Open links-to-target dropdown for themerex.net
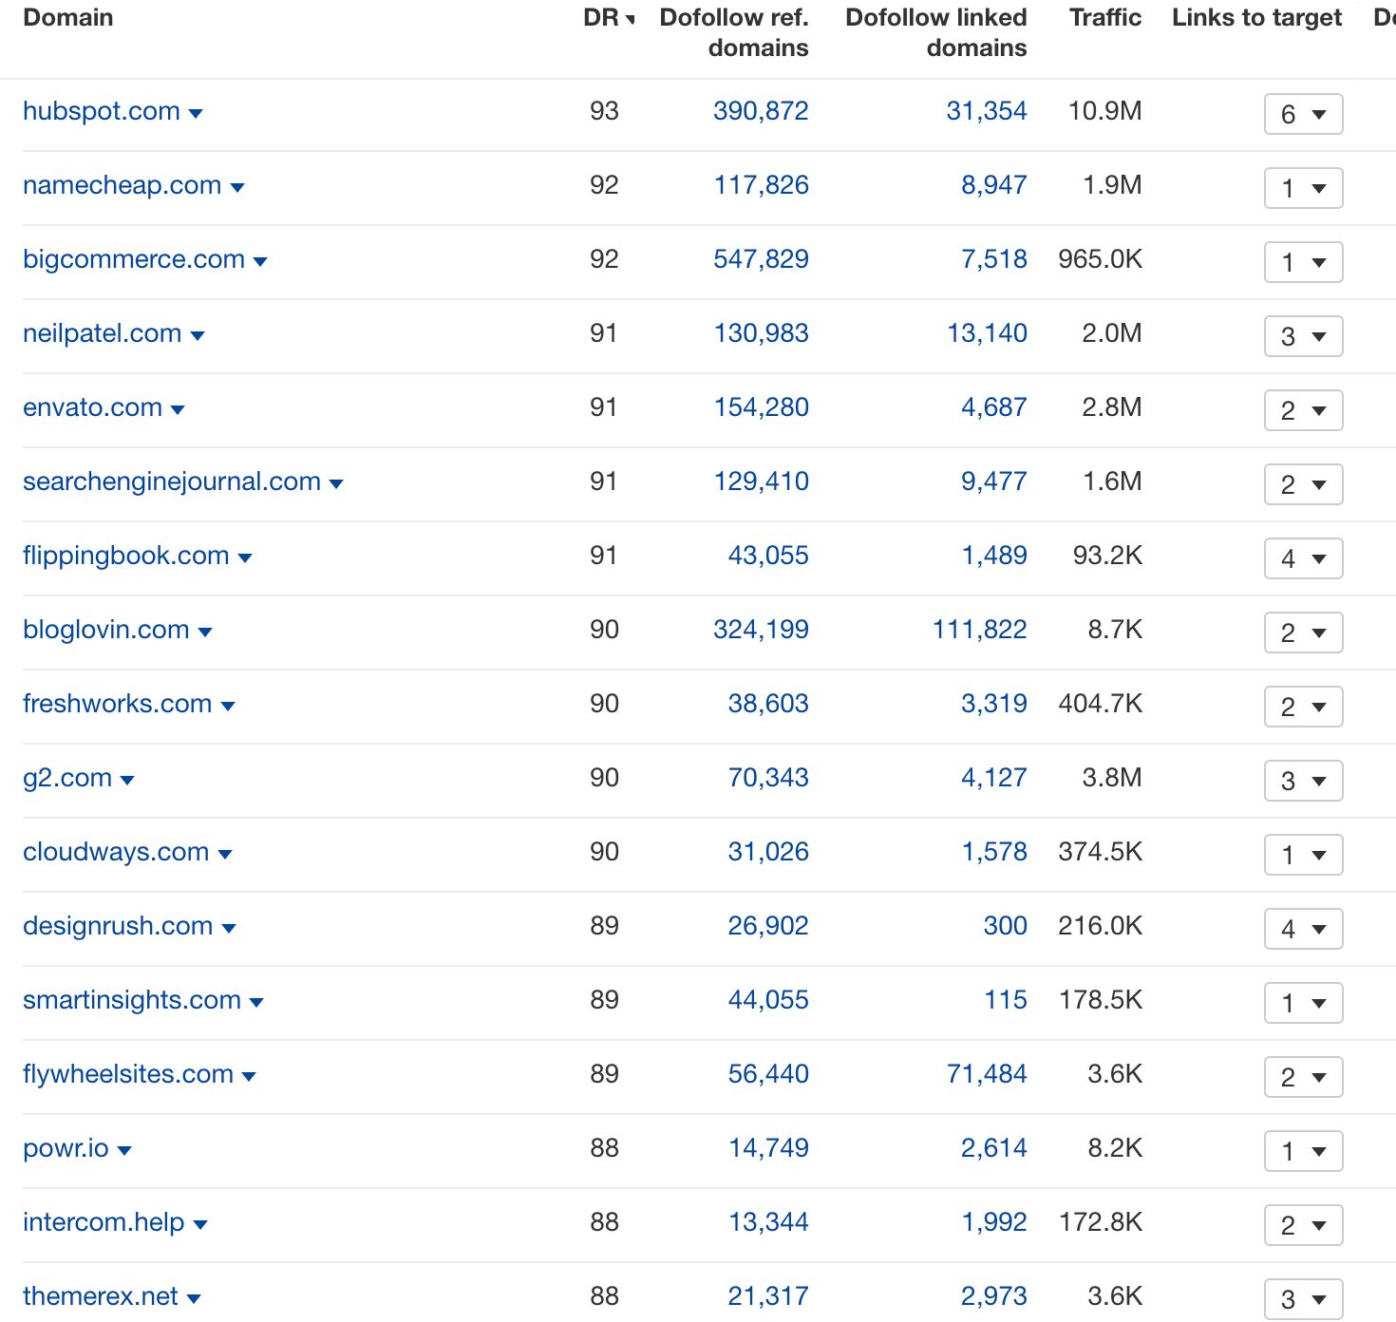This screenshot has width=1396, height=1322. 1303,1299
